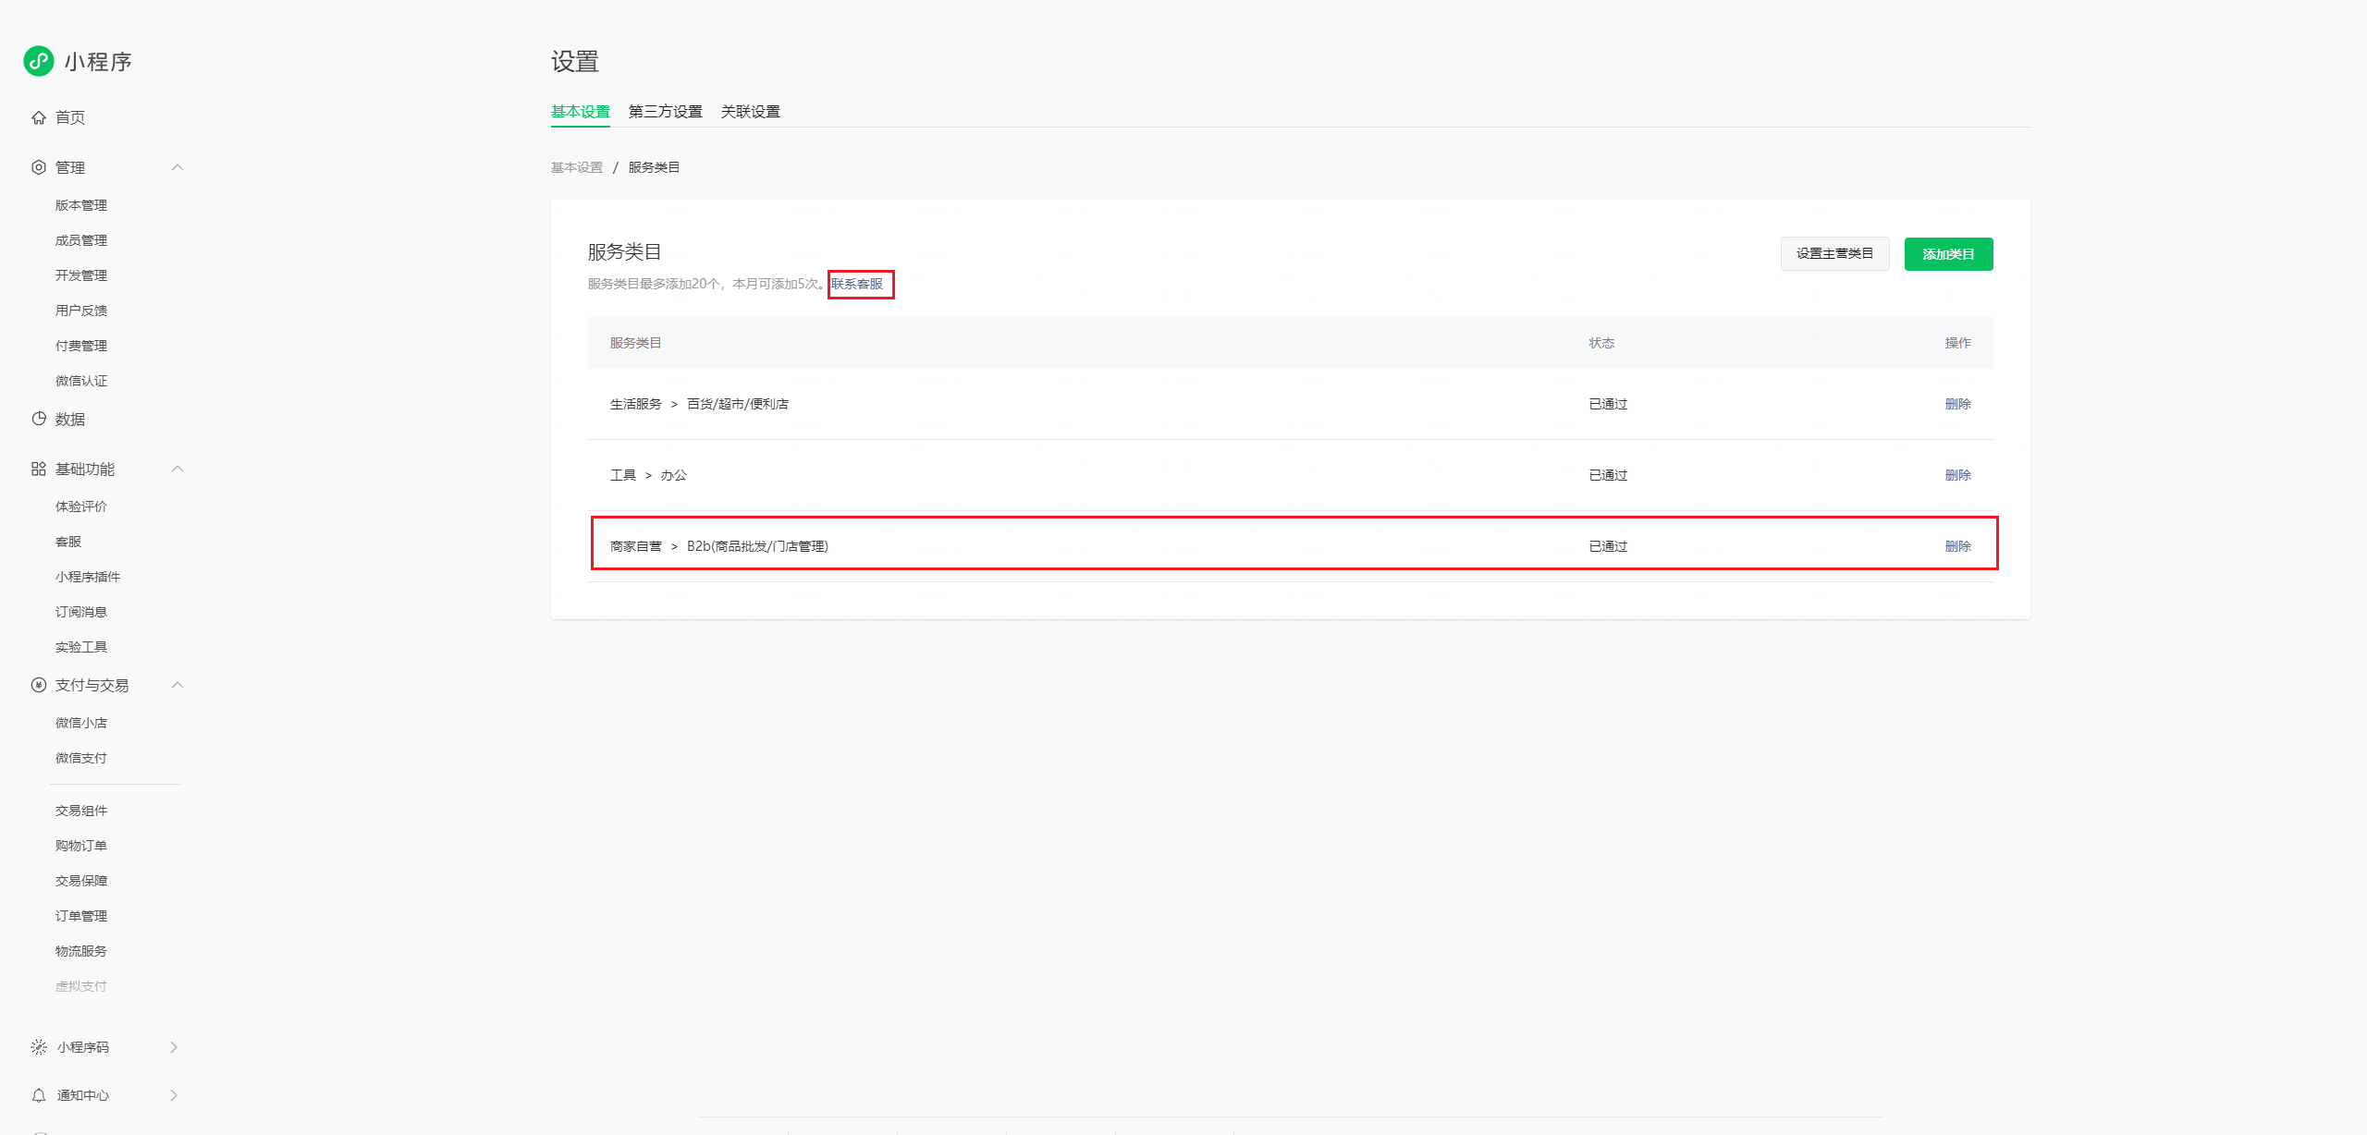This screenshot has height=1135, width=2367.
Task: Expand the 小程序码 menu arrow
Action: coord(174,1047)
